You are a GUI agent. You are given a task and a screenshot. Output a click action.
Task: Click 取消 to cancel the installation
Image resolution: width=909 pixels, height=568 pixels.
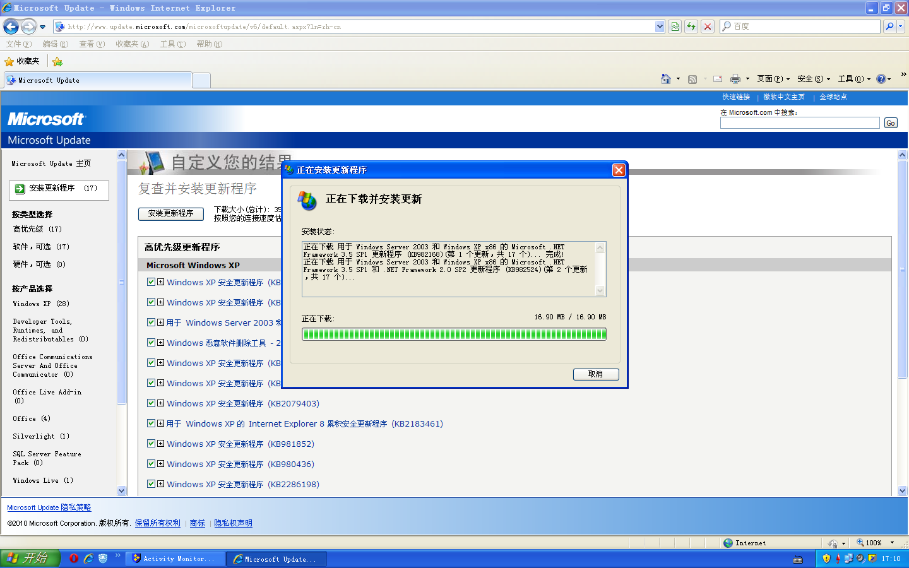[596, 374]
